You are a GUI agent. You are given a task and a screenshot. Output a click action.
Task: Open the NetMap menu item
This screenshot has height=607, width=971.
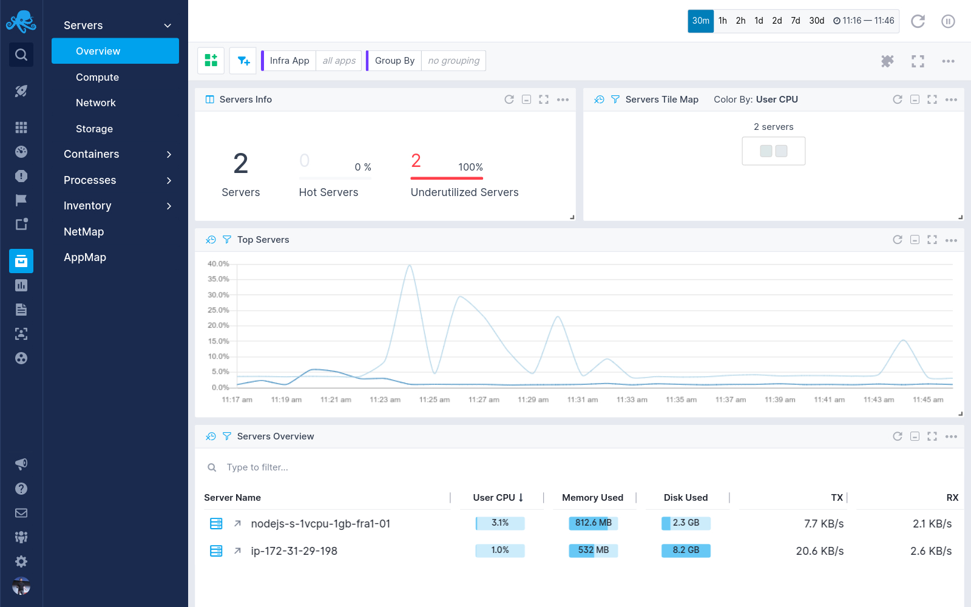pos(84,232)
